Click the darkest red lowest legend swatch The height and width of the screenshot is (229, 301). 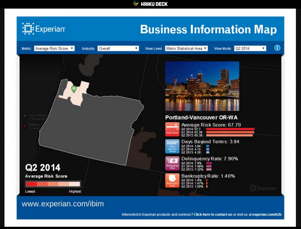(32, 184)
